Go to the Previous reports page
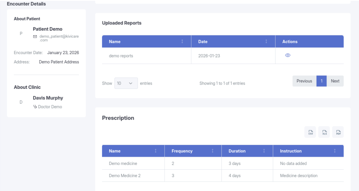 pos(304,81)
